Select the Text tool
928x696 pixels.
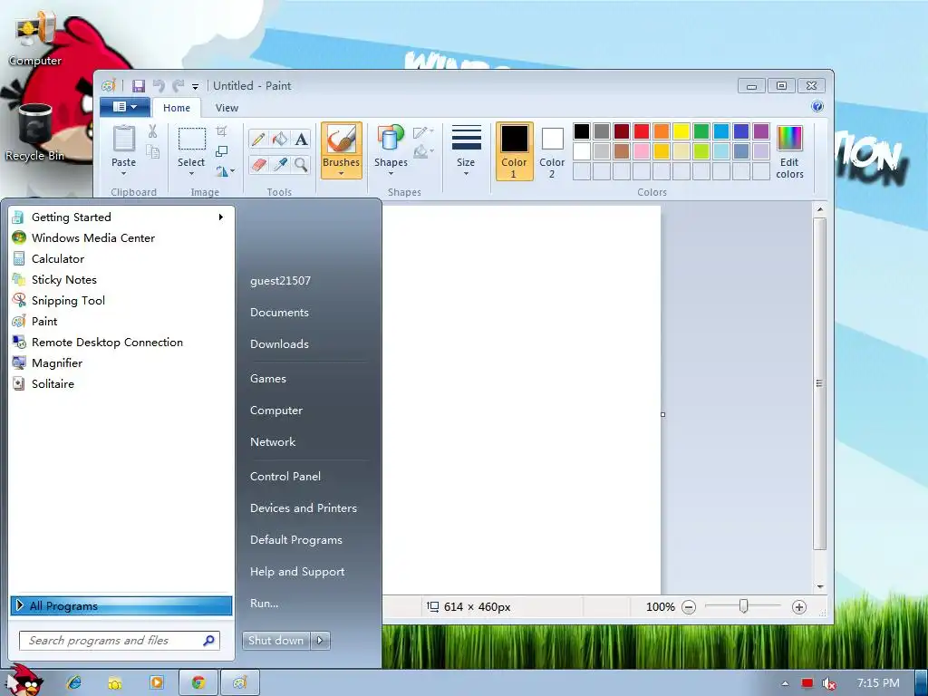[x=301, y=139]
